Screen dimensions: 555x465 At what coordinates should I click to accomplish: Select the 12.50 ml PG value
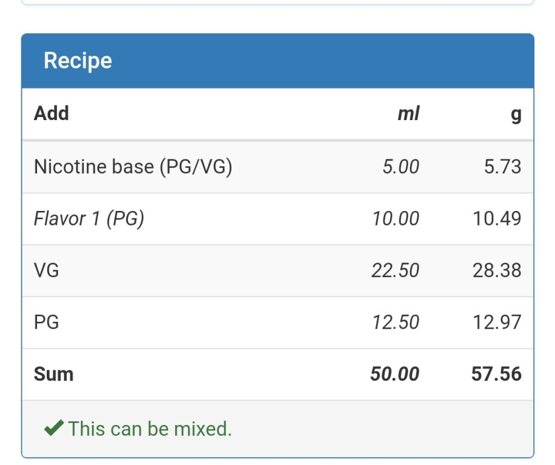tap(395, 322)
